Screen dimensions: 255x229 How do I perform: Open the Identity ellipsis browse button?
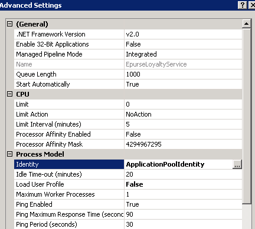[237, 164]
